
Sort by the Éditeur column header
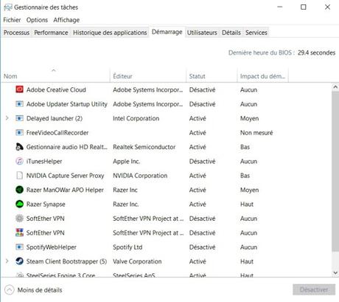click(148, 76)
